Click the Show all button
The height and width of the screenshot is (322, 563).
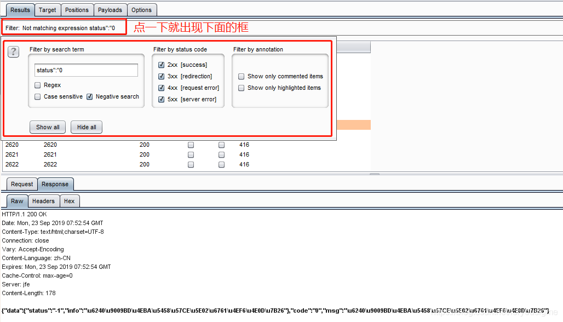pyautogui.click(x=48, y=127)
